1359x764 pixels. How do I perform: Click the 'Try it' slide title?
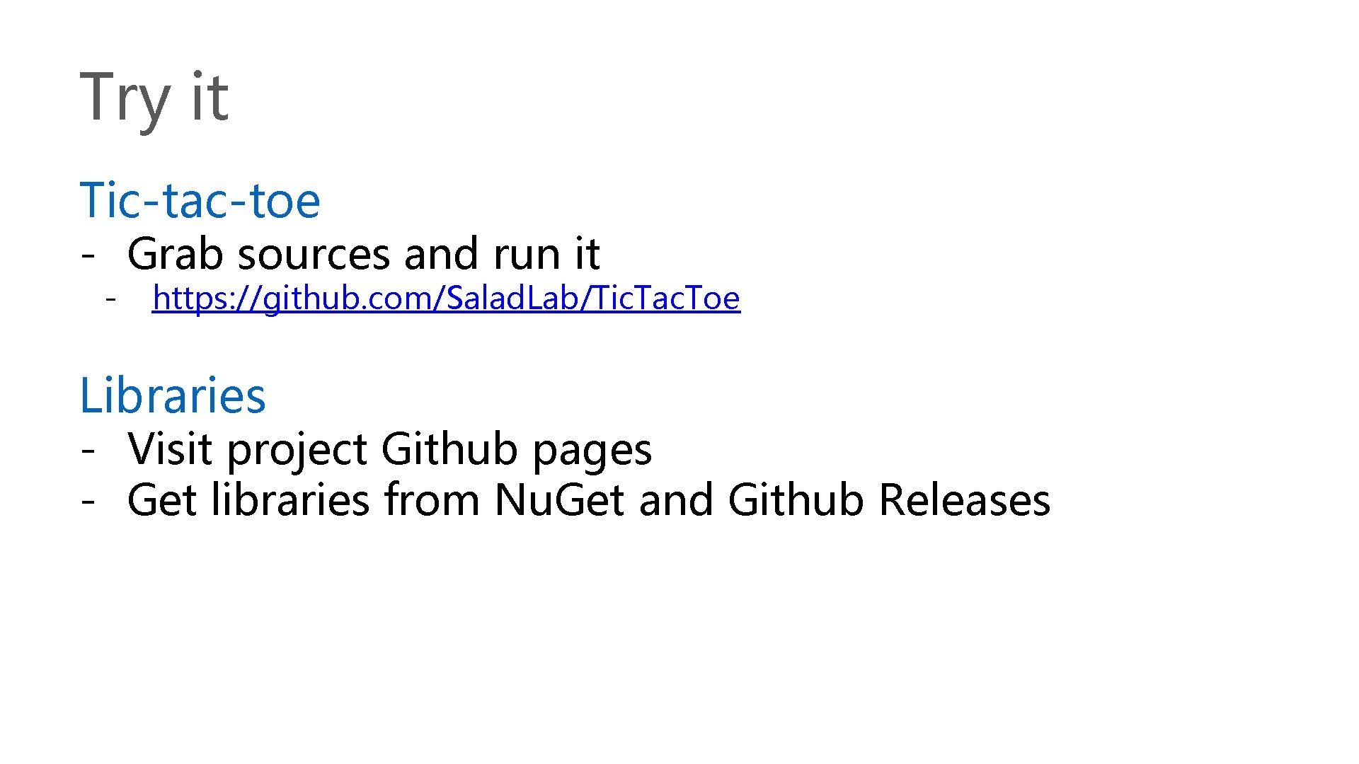(x=154, y=98)
